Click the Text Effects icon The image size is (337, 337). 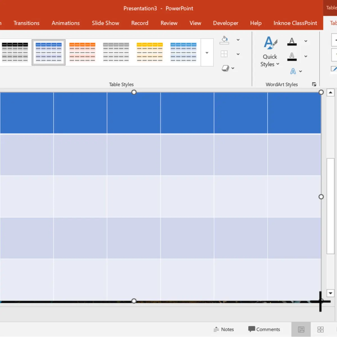click(x=293, y=71)
